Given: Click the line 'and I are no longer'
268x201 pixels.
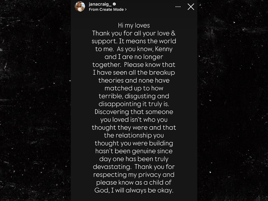Looking at the screenshot, I should pos(134,57).
